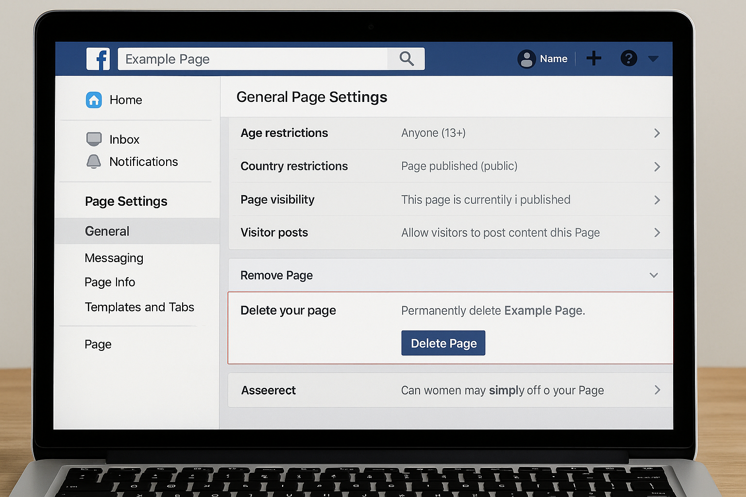Image resolution: width=746 pixels, height=497 pixels.
Task: Open Home in the sidebar
Action: [x=126, y=100]
